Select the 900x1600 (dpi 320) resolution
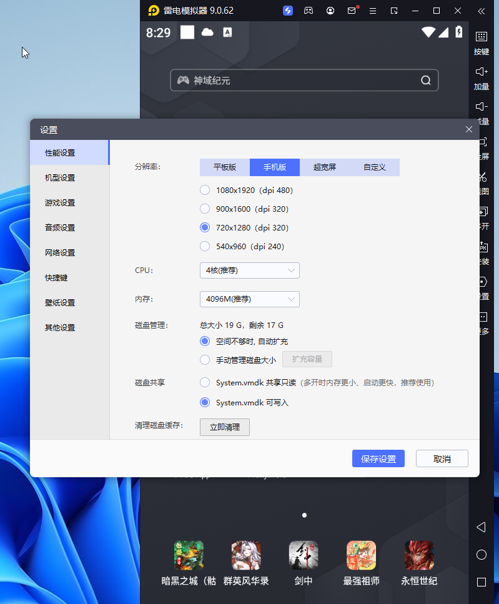 pos(205,209)
